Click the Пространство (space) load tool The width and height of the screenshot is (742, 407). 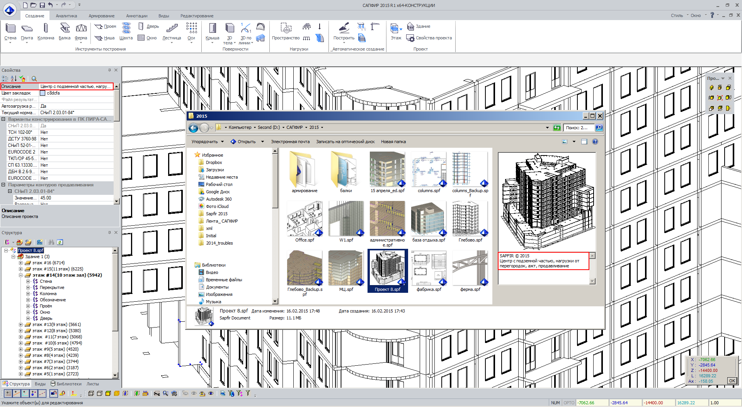click(286, 31)
